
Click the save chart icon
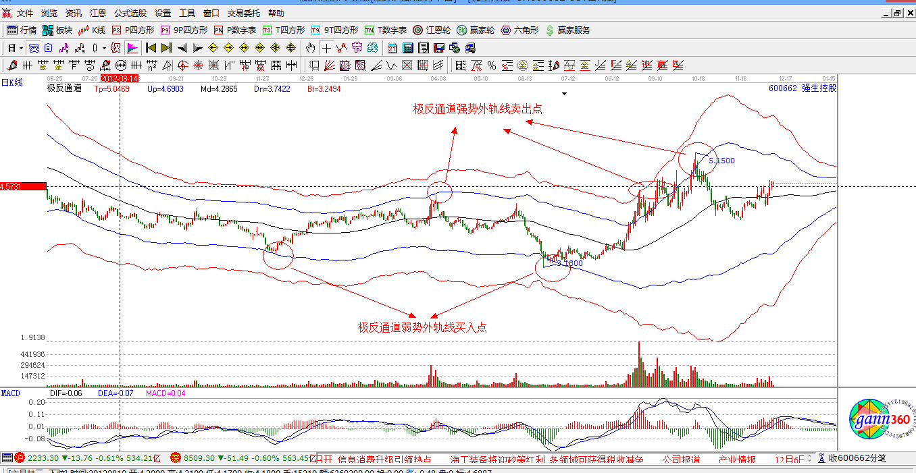(x=438, y=48)
